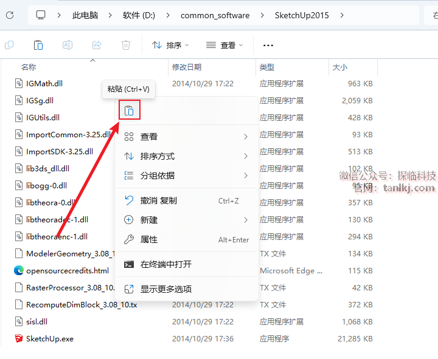Select 属性 in context menu
Image resolution: width=438 pixels, height=359 pixels.
pos(186,239)
